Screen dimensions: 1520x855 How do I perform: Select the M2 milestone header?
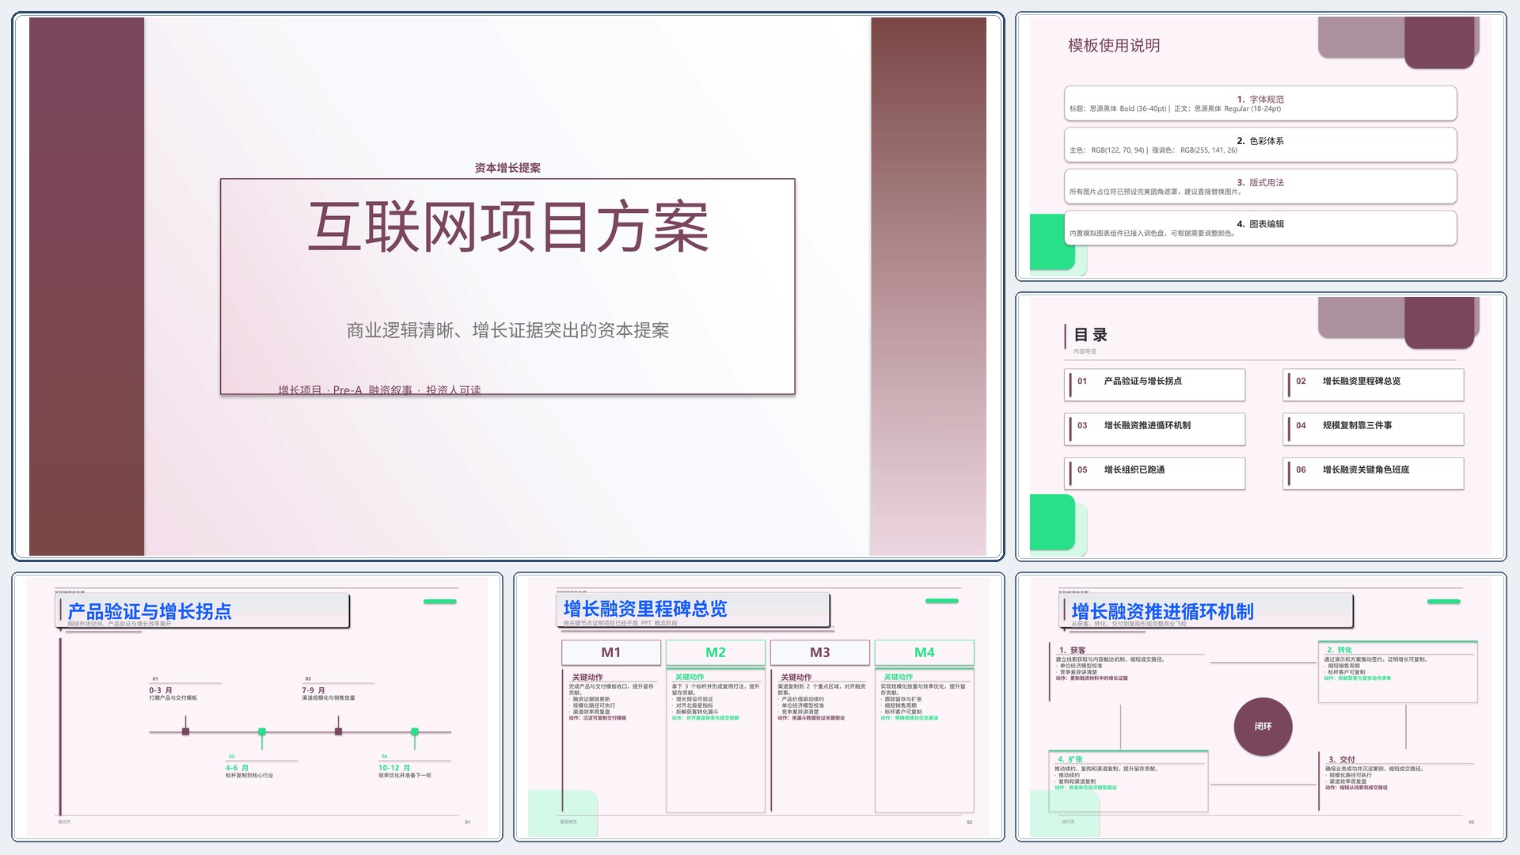point(716,652)
